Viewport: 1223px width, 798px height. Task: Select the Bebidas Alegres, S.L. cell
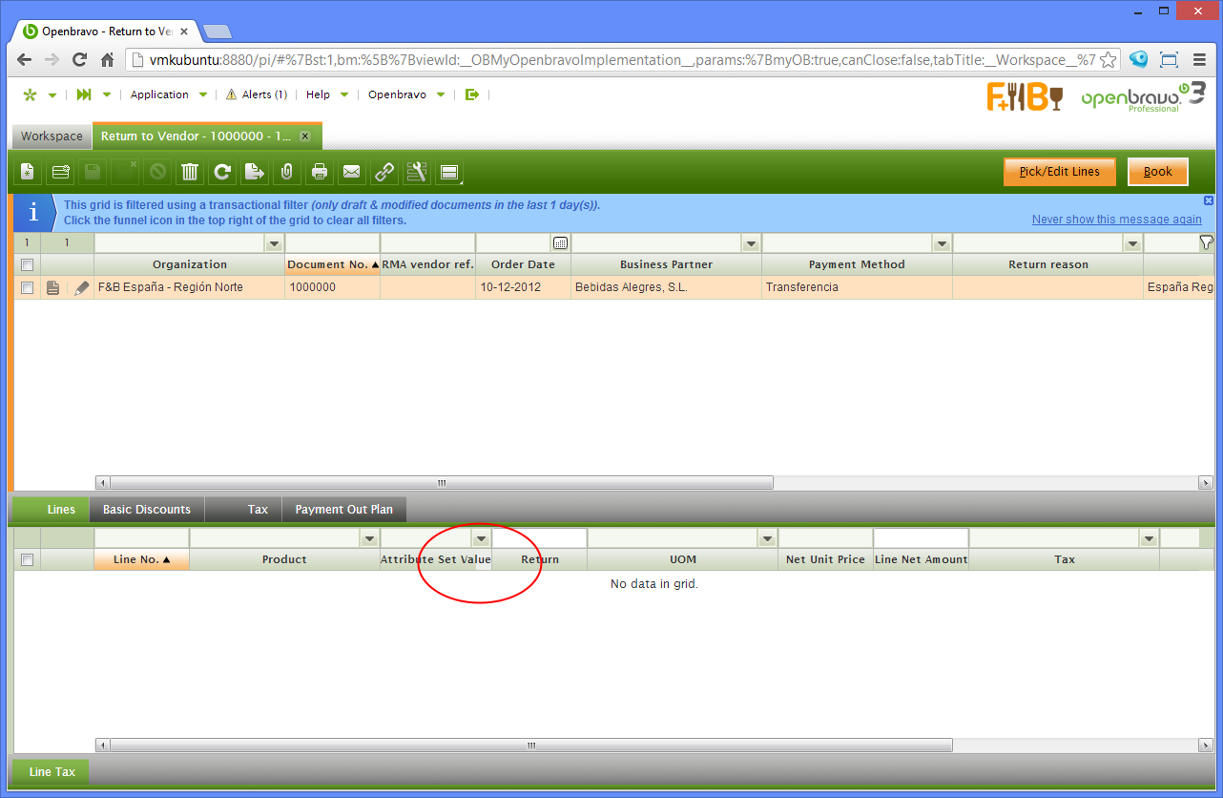[666, 287]
